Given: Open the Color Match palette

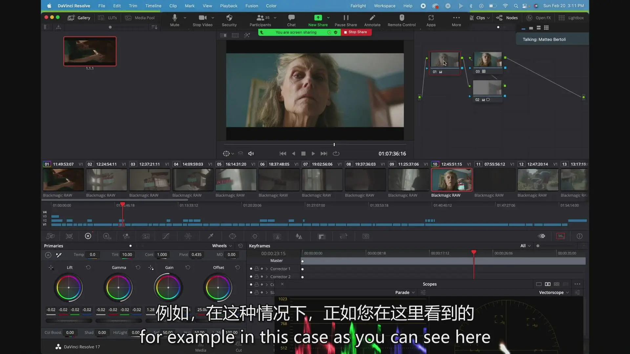Looking at the screenshot, I should (69, 236).
